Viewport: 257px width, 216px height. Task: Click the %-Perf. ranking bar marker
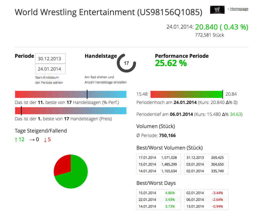tap(87, 94)
